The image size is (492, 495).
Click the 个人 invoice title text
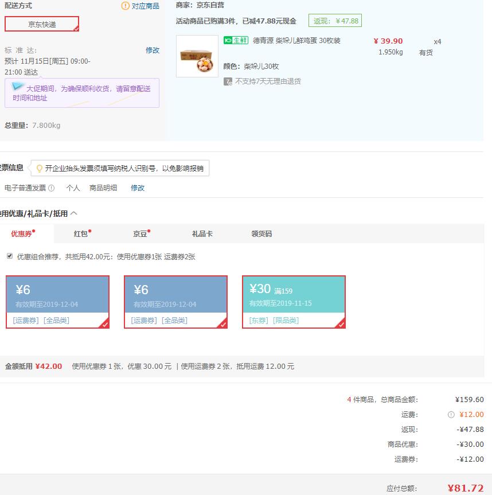click(x=73, y=188)
